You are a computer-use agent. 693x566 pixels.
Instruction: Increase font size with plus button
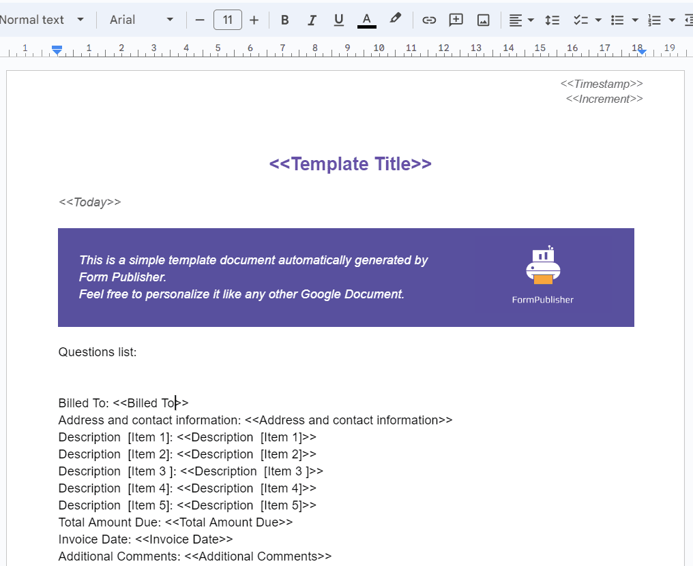point(254,20)
